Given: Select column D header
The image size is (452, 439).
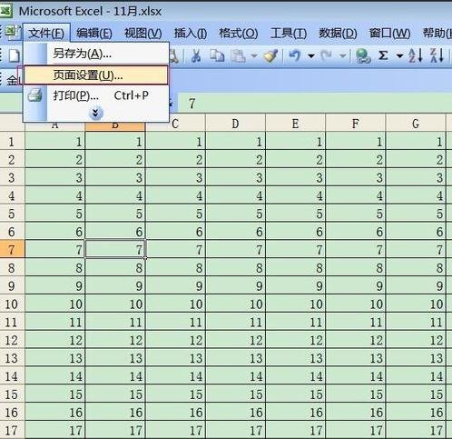Looking at the screenshot, I should coord(235,124).
